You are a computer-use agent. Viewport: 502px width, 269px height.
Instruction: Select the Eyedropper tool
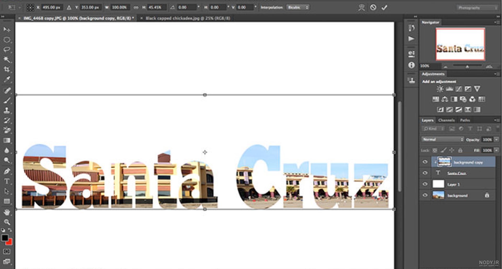pyautogui.click(x=7, y=79)
